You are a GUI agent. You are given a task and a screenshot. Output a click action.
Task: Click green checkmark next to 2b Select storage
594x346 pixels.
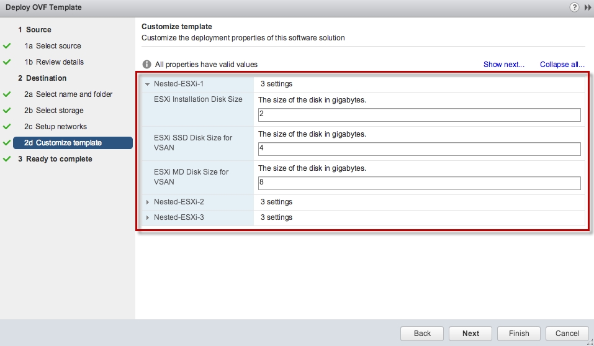(7, 111)
